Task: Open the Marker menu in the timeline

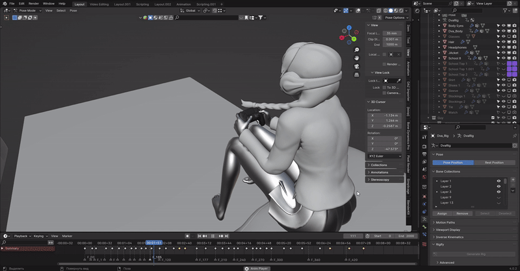Action: click(x=67, y=236)
